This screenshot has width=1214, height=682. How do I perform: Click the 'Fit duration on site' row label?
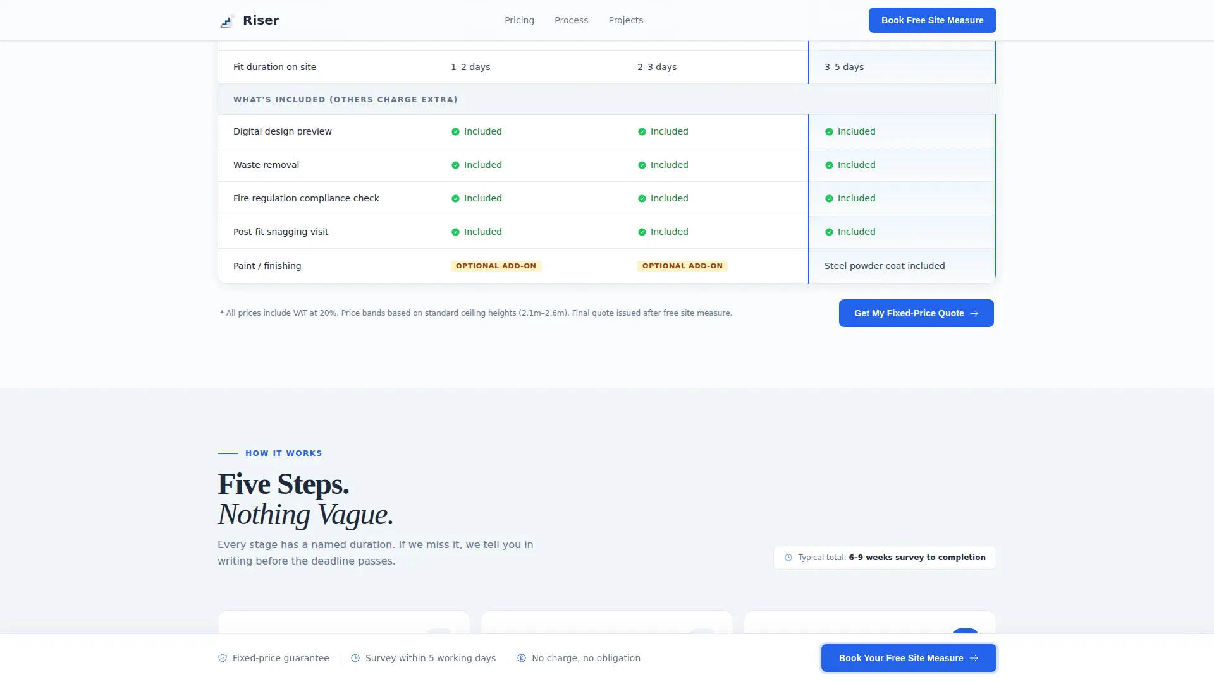point(274,67)
